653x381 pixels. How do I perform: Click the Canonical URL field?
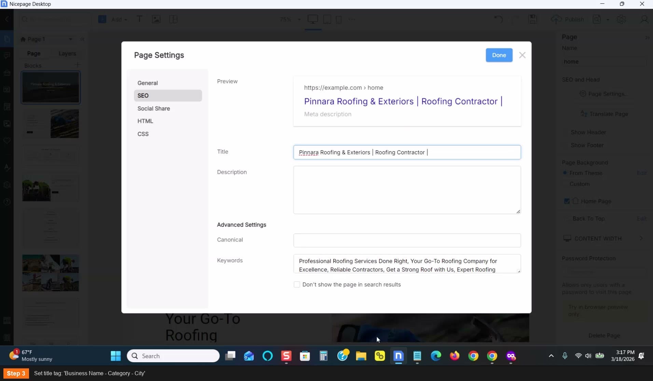407,240
